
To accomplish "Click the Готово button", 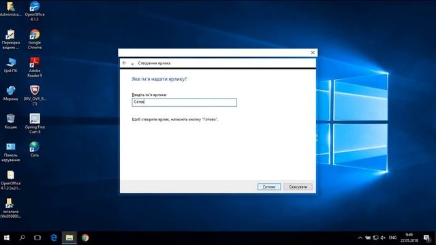I will pyautogui.click(x=269, y=187).
